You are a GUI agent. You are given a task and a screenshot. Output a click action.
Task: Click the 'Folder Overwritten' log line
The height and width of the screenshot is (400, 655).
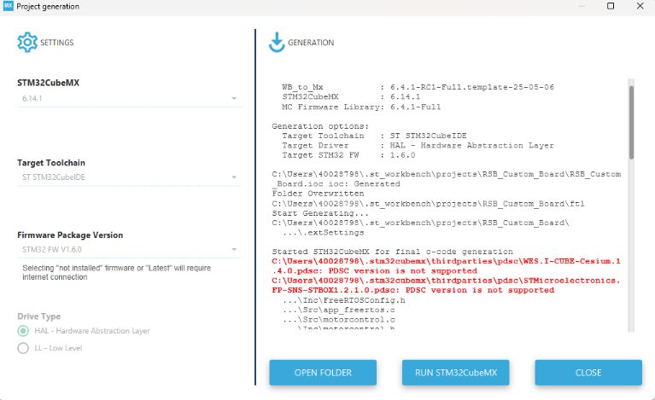(x=318, y=194)
